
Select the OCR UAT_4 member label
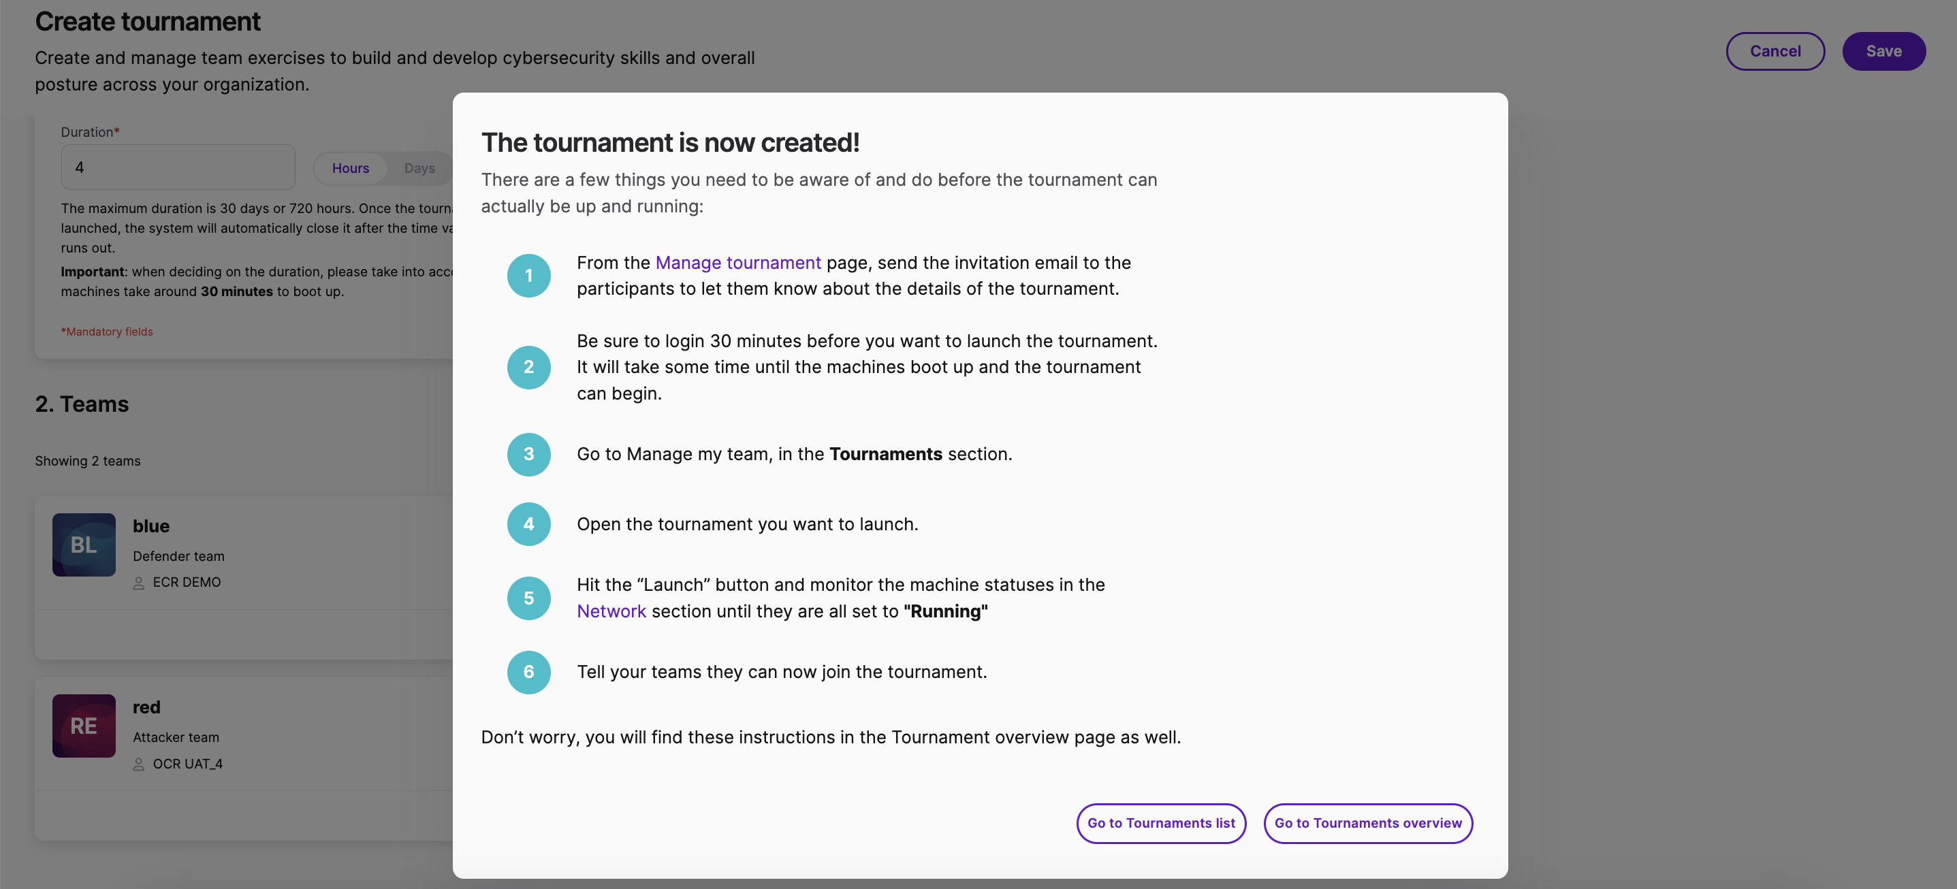[188, 764]
